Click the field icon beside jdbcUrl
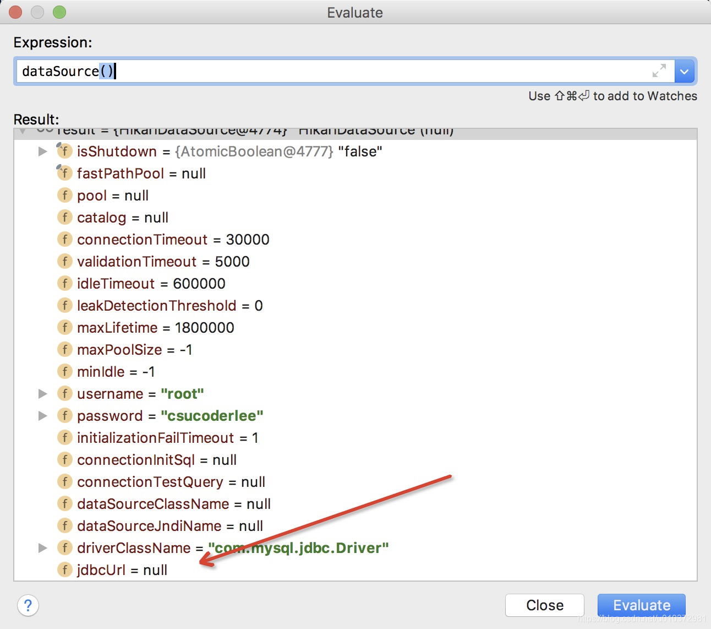 [64, 570]
